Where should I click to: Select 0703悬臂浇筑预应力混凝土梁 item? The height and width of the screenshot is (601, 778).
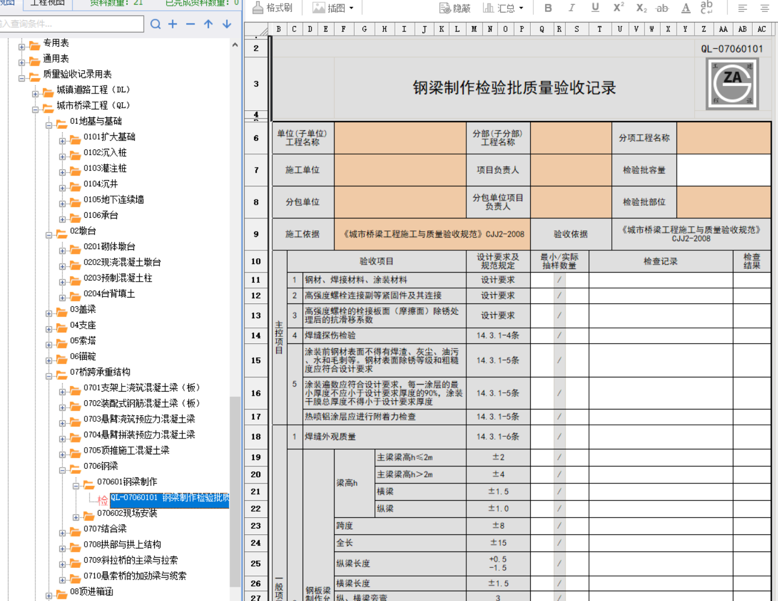[x=139, y=419]
